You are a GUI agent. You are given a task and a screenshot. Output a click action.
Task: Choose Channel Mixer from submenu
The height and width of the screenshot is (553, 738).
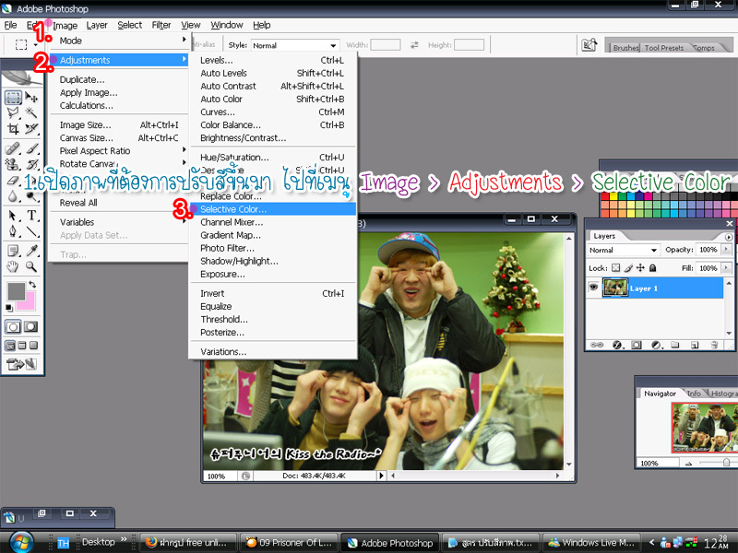273,222
